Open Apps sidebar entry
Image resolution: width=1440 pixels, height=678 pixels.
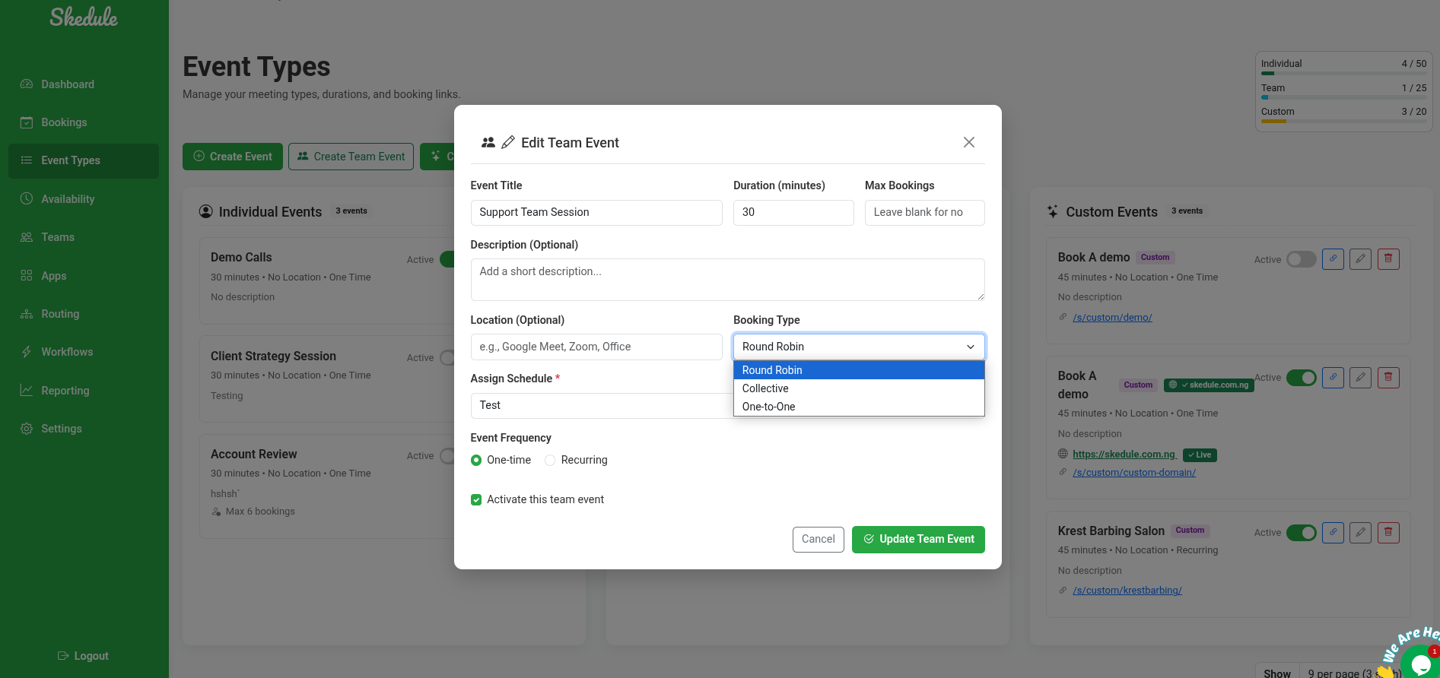[x=84, y=276]
